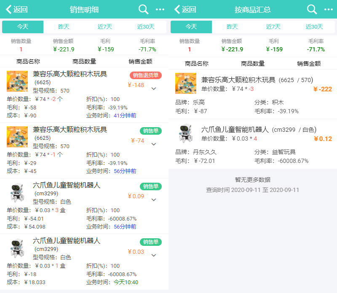The width and height of the screenshot is (337, 293).
Task: Expand the ¥-74 sales record chevron
Action: pos(153,144)
